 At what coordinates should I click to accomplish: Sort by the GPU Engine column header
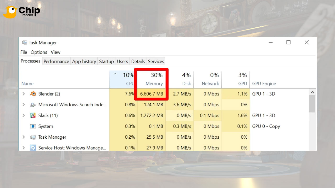[264, 84]
